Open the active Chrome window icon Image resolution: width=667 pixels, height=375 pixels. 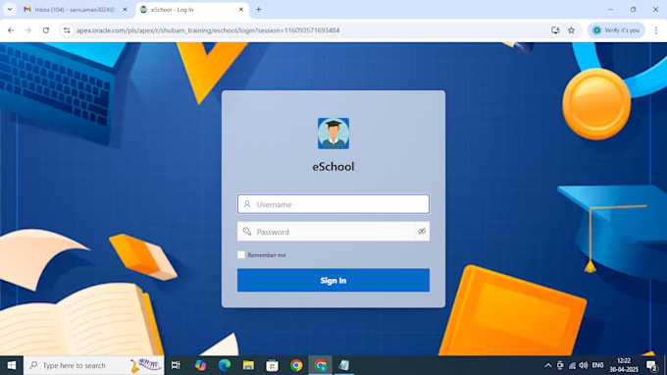click(x=321, y=365)
